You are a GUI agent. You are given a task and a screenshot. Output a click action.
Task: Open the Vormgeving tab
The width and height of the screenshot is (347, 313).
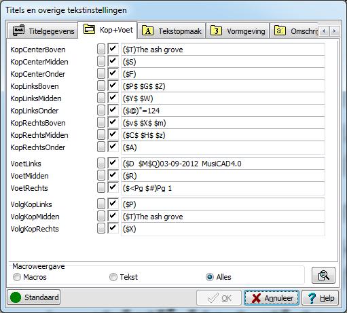point(238,31)
